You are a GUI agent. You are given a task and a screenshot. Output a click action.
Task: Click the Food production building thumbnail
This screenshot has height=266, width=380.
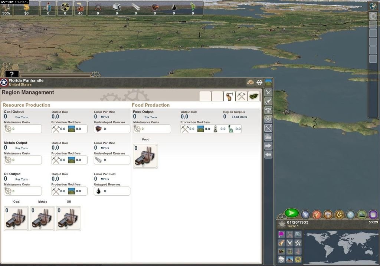pos(145,156)
